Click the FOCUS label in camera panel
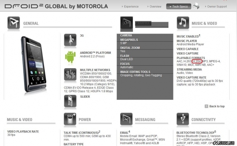237x146 pixels. tap(125, 64)
